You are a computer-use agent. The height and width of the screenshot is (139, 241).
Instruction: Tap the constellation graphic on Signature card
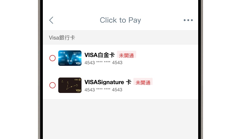tap(72, 85)
